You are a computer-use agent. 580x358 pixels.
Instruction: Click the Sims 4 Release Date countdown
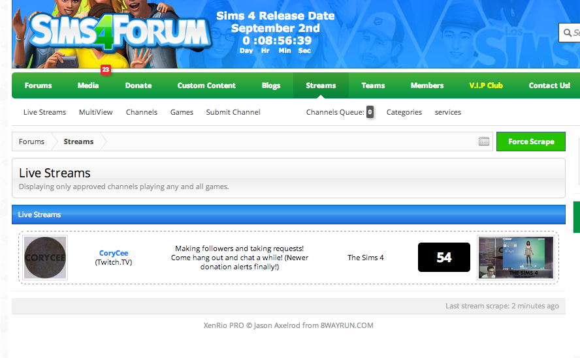pyautogui.click(x=276, y=33)
